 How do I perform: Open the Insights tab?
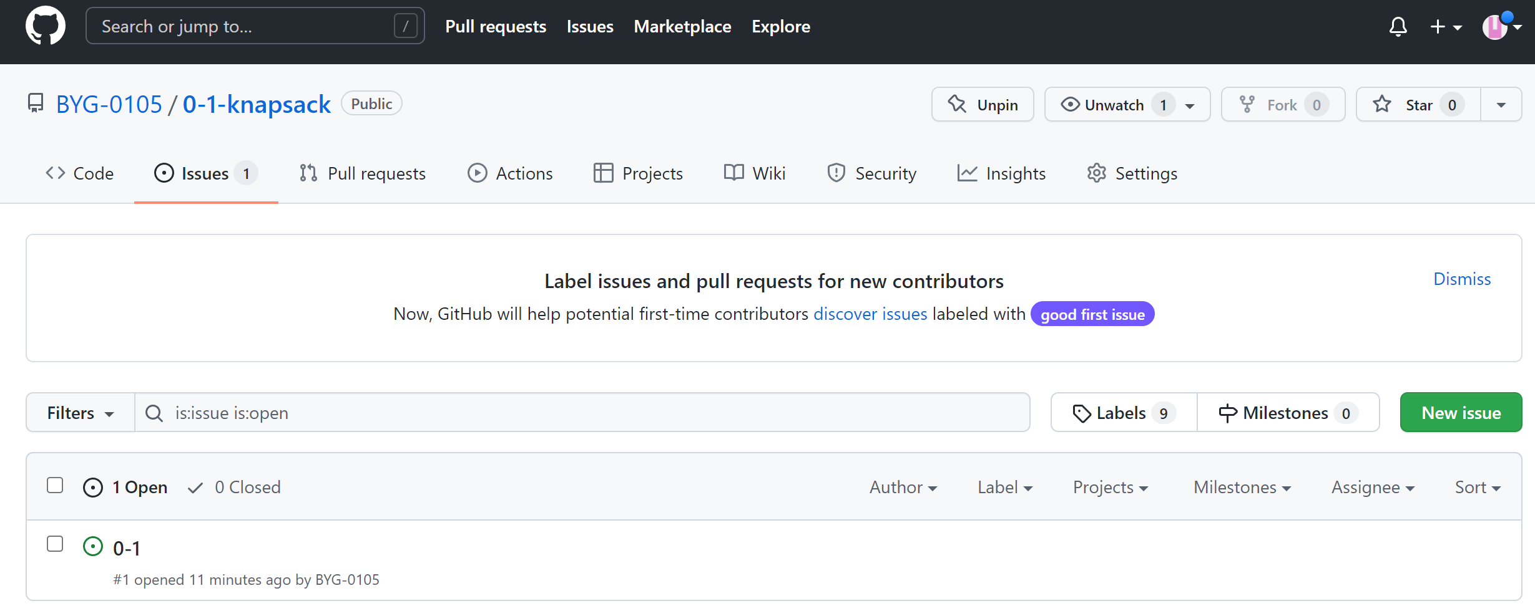pyautogui.click(x=1001, y=173)
